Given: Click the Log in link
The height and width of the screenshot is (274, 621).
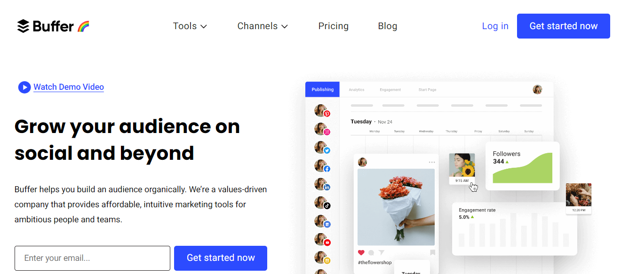Looking at the screenshot, I should (x=495, y=26).
